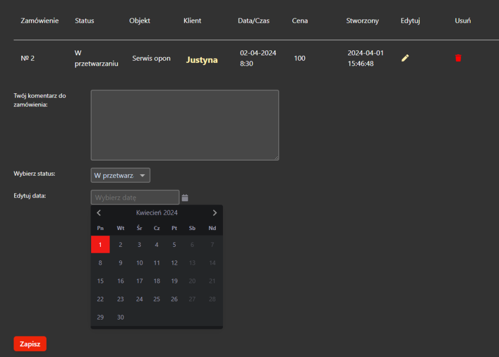
Task: Open the calendar icon beside date field
Action: point(185,197)
